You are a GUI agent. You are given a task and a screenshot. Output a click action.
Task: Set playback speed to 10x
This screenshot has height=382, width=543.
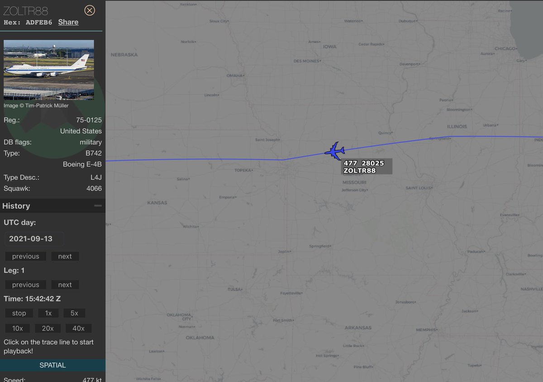click(x=18, y=329)
